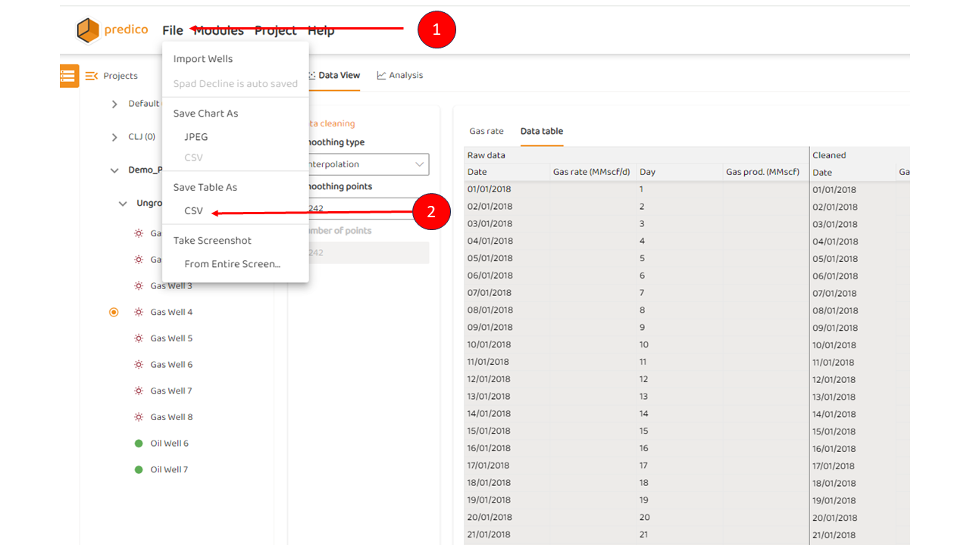
Task: Select Import Wells from the menu
Action: [x=203, y=59]
